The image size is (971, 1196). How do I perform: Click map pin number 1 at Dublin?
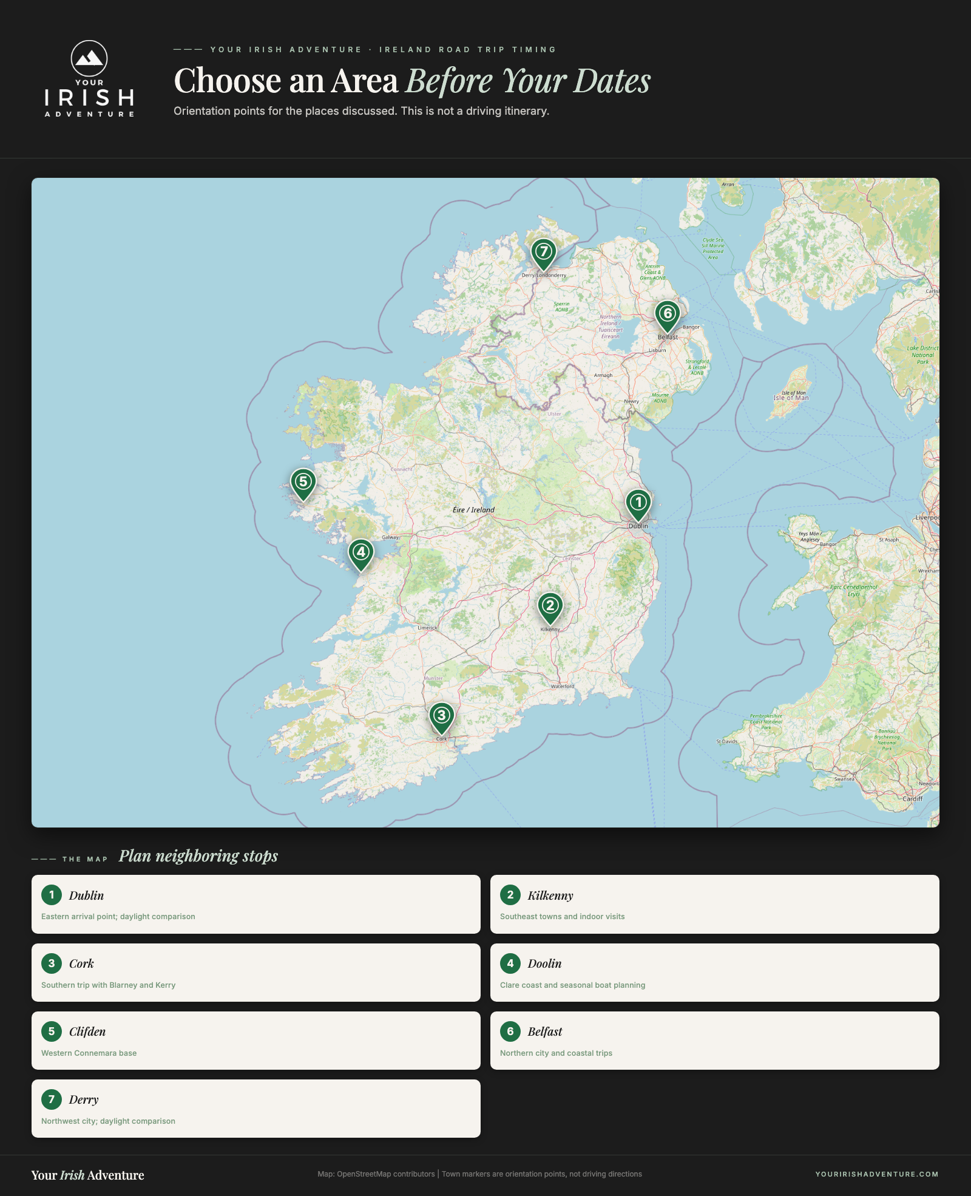(638, 505)
